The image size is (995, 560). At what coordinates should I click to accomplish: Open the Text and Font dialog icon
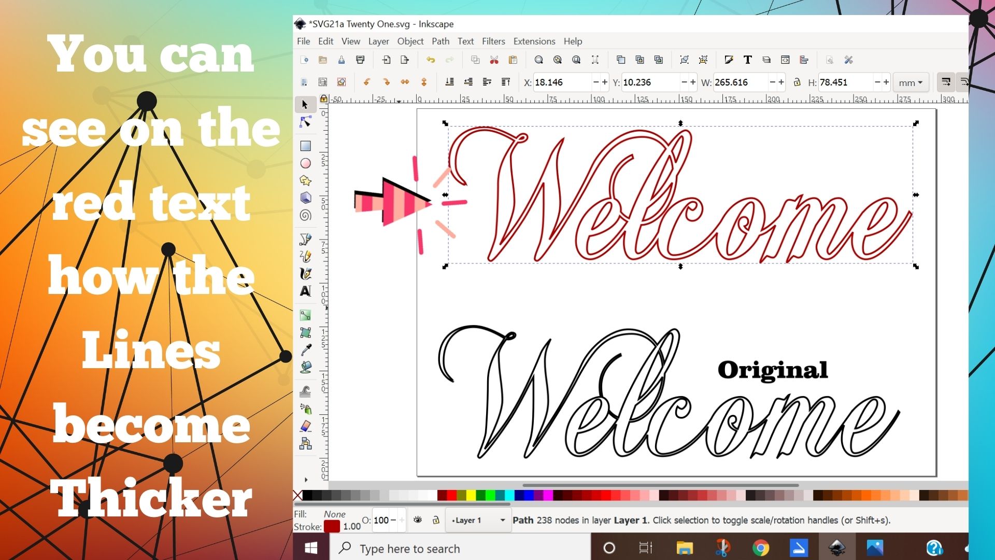(747, 60)
